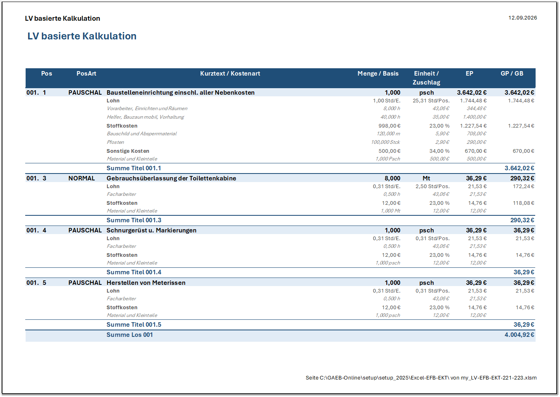Click the 'Summe Los 001' total label
Image resolution: width=560 pixels, height=397 pixels.
click(x=130, y=335)
